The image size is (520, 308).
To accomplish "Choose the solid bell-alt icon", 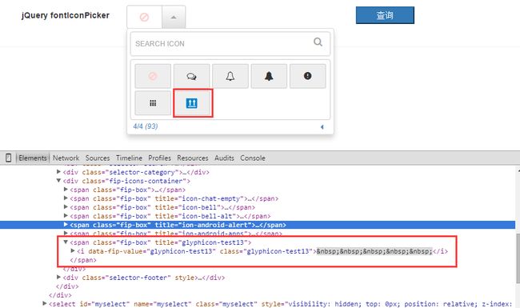I will coord(269,76).
